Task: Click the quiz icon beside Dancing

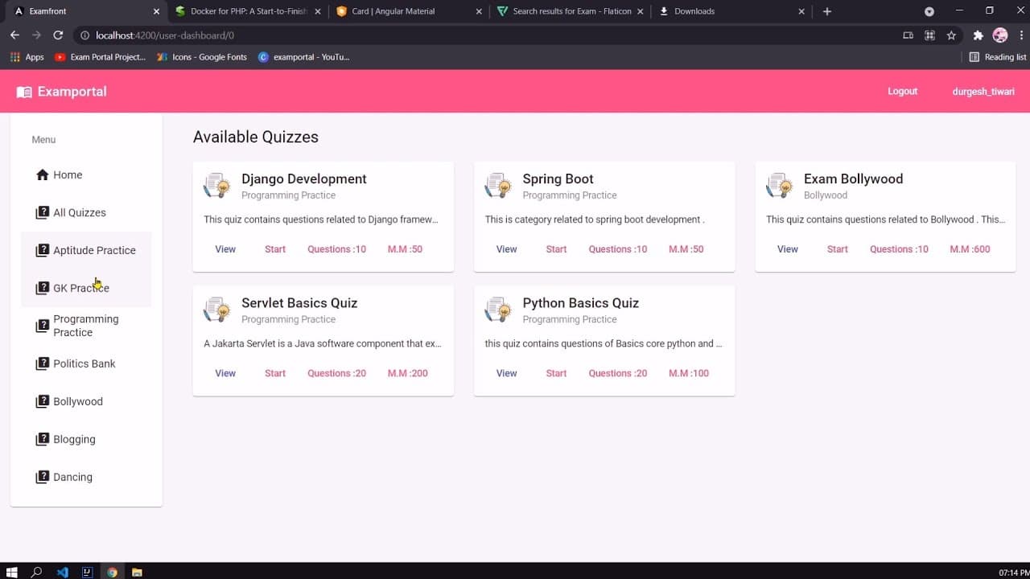Action: click(x=43, y=477)
